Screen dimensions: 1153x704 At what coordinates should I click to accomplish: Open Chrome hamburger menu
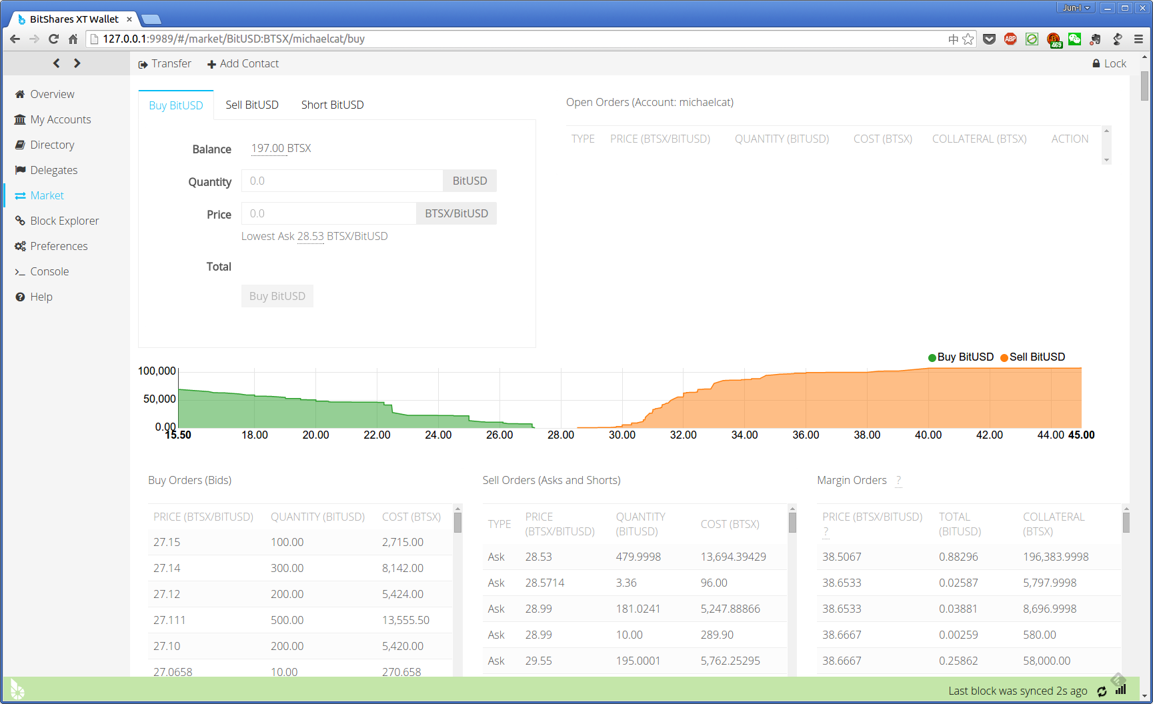pos(1138,39)
